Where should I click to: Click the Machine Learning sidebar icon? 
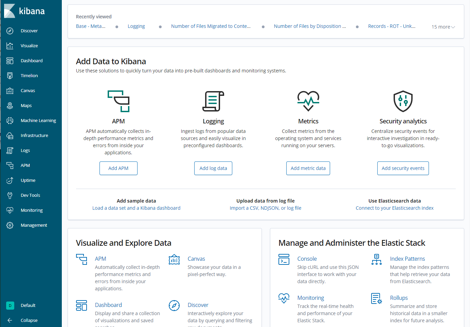(10, 121)
